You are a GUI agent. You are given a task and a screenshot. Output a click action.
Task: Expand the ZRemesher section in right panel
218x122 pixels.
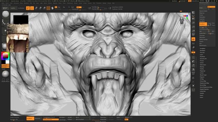click(x=202, y=37)
